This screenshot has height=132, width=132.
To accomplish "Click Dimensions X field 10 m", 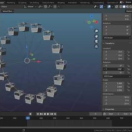I will coord(117,97).
